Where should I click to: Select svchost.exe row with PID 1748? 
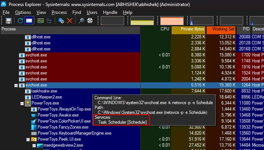pos(132,61)
